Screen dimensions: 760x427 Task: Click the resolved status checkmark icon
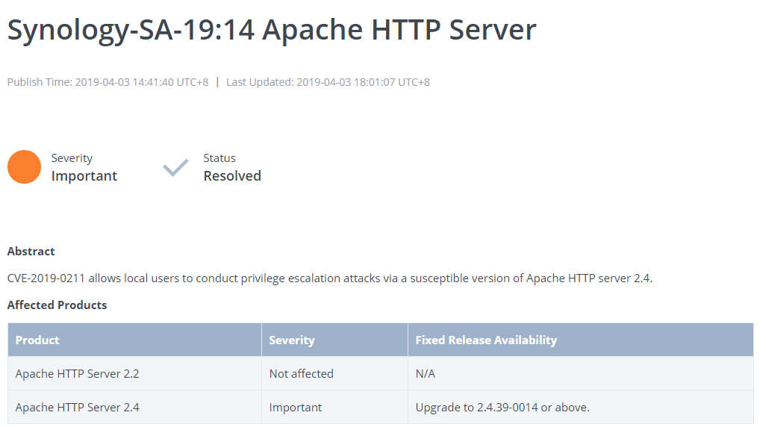(x=175, y=168)
